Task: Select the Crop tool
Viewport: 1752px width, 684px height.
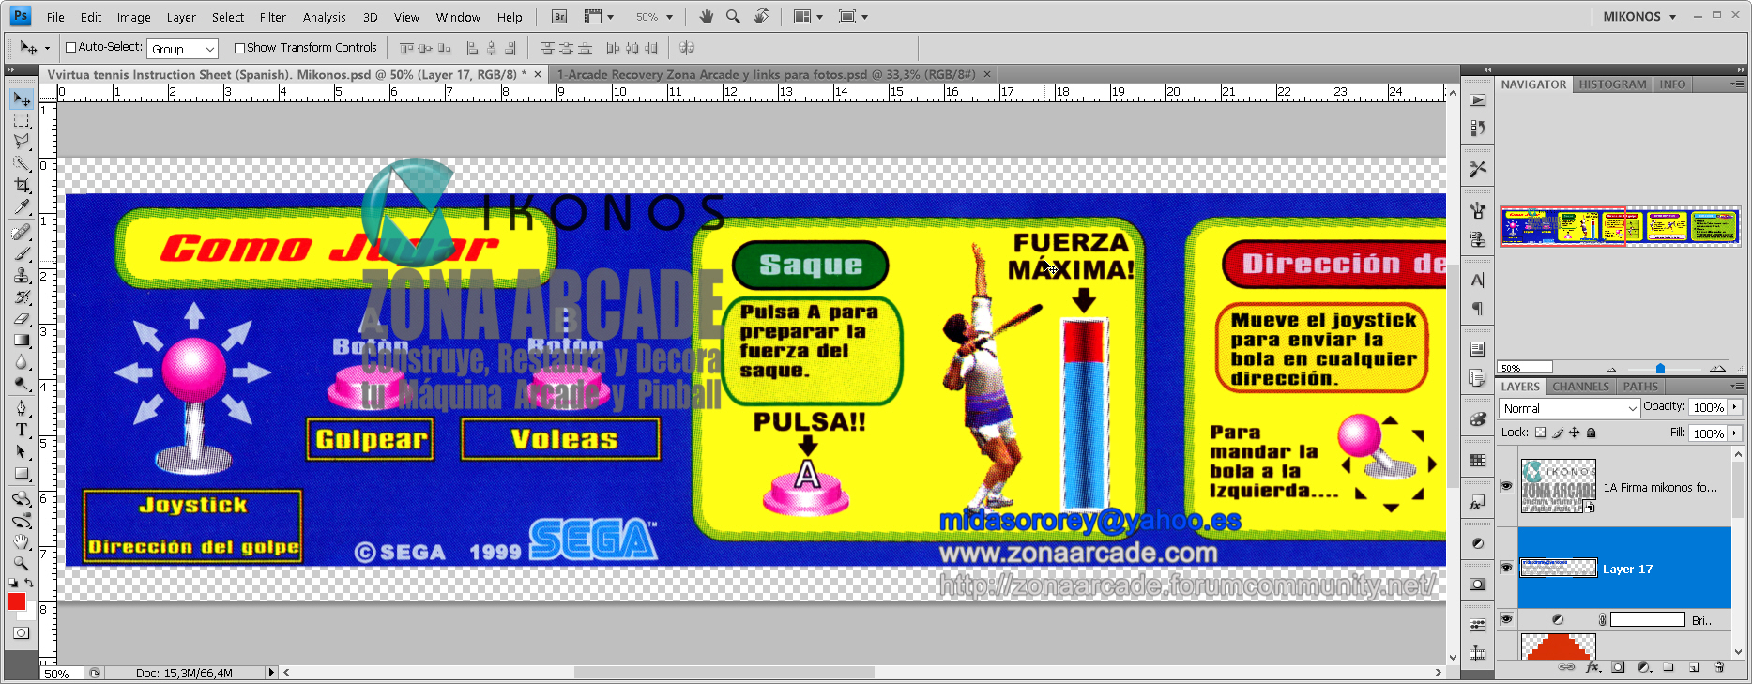Action: pyautogui.click(x=22, y=186)
